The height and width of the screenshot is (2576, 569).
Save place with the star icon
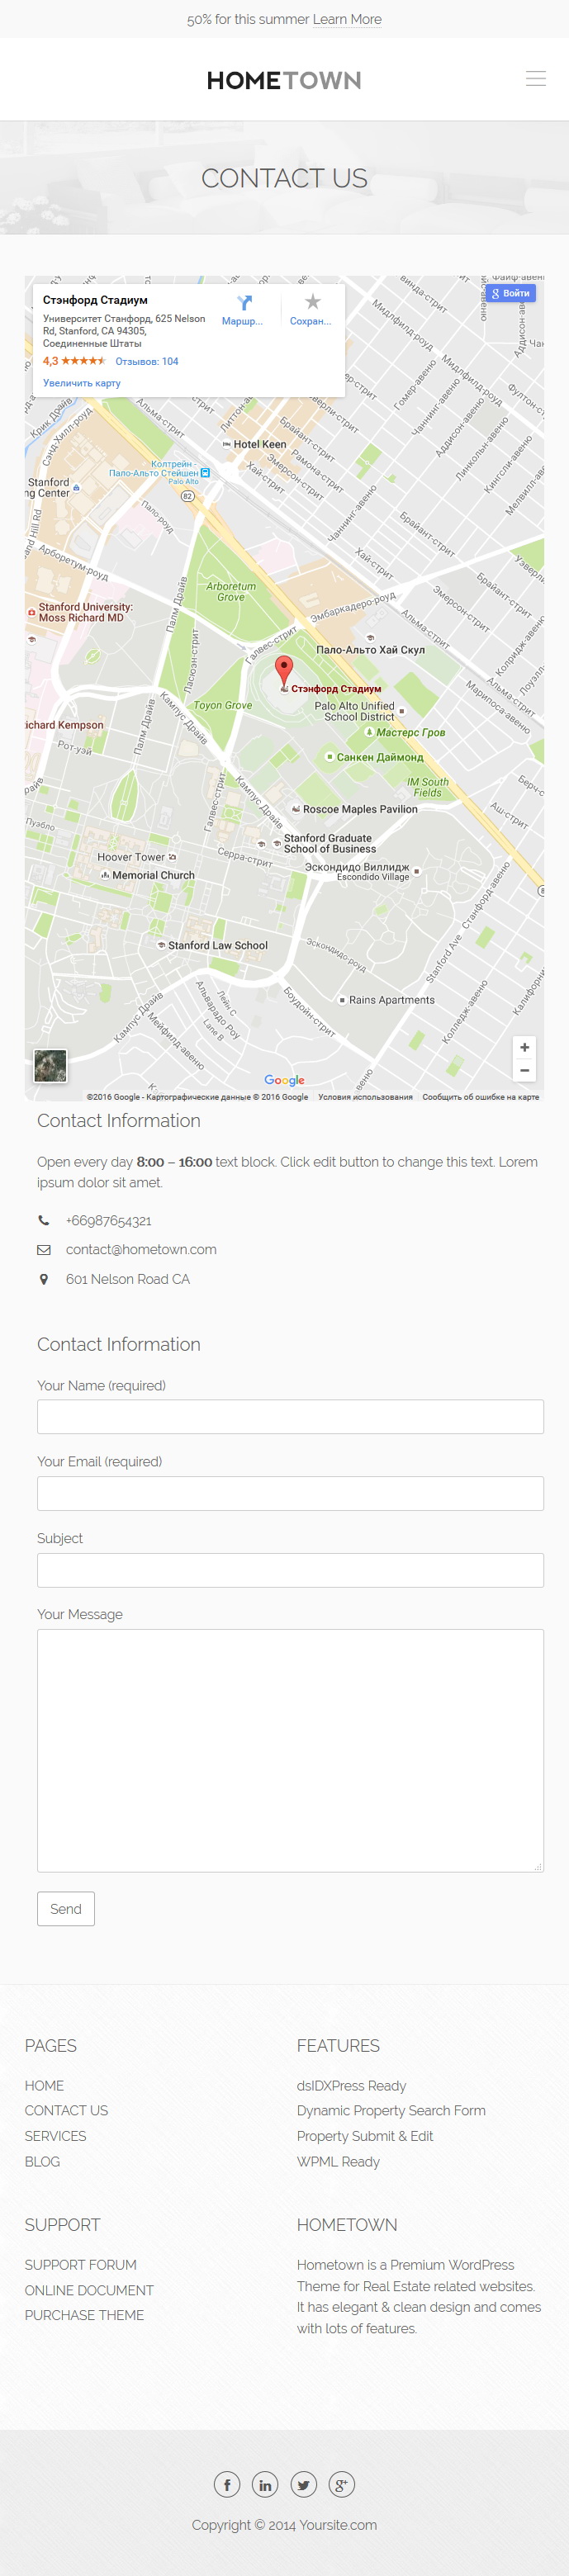tap(312, 309)
